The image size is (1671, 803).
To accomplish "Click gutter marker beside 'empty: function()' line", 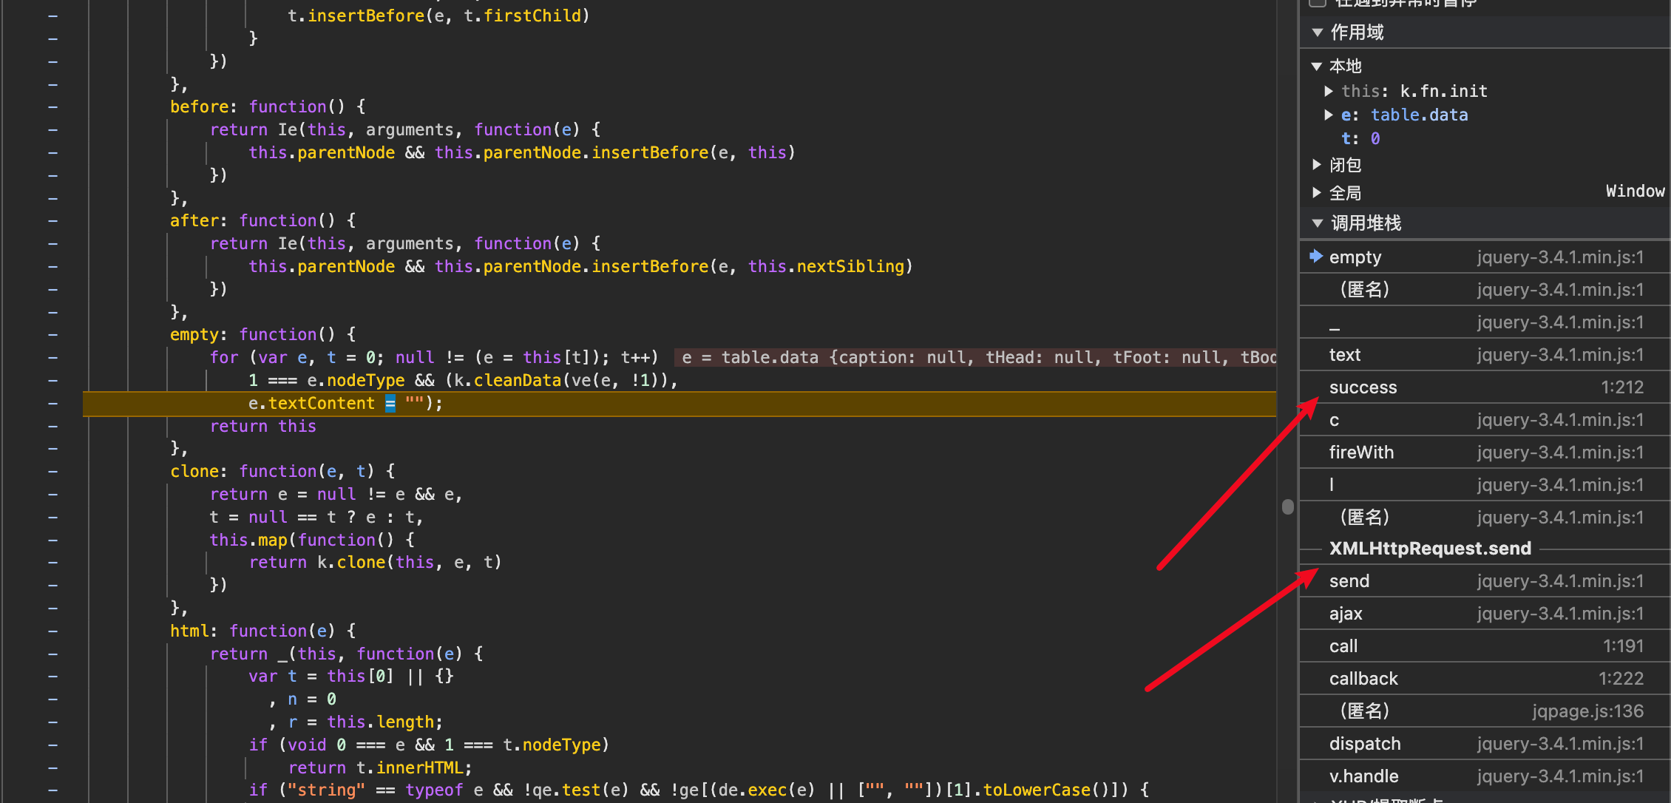I will tap(53, 335).
